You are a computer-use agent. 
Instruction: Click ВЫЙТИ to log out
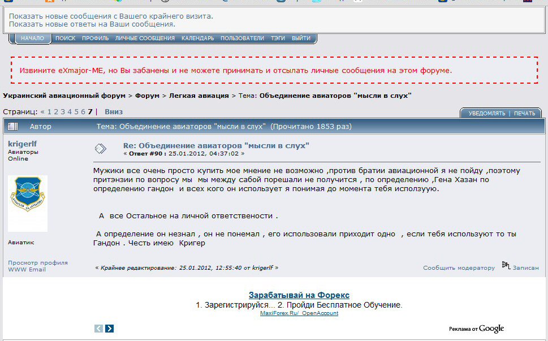301,38
